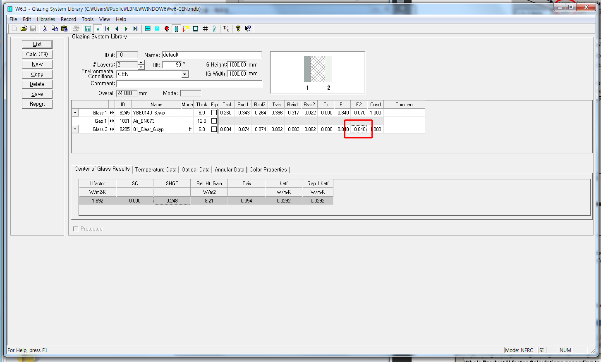Image resolution: width=601 pixels, height=362 pixels.
Task: Open list view grid icon in toolbar
Action: [88, 29]
